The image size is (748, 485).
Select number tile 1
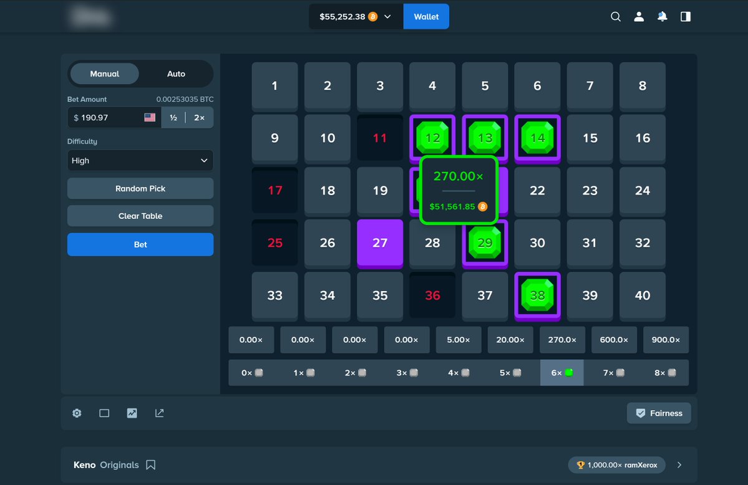[274, 85]
